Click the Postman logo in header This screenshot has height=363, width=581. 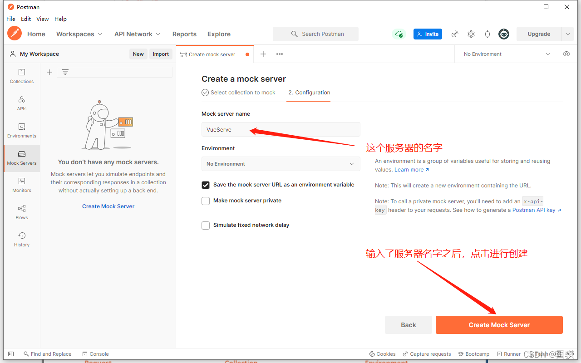(15, 34)
